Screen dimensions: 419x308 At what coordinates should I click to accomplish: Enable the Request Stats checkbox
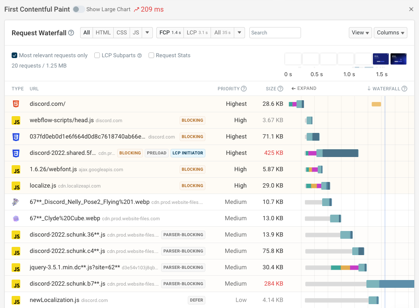click(151, 55)
